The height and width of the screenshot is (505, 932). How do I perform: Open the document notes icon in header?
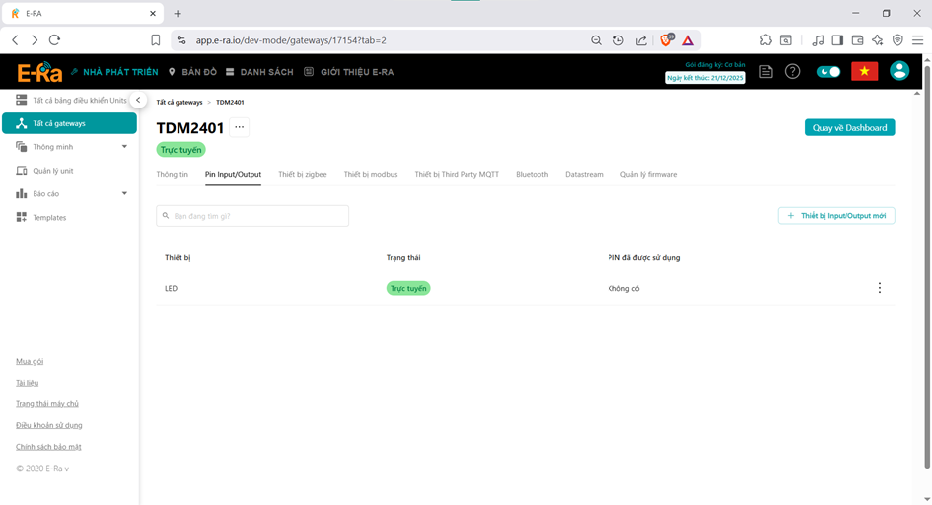tap(766, 72)
